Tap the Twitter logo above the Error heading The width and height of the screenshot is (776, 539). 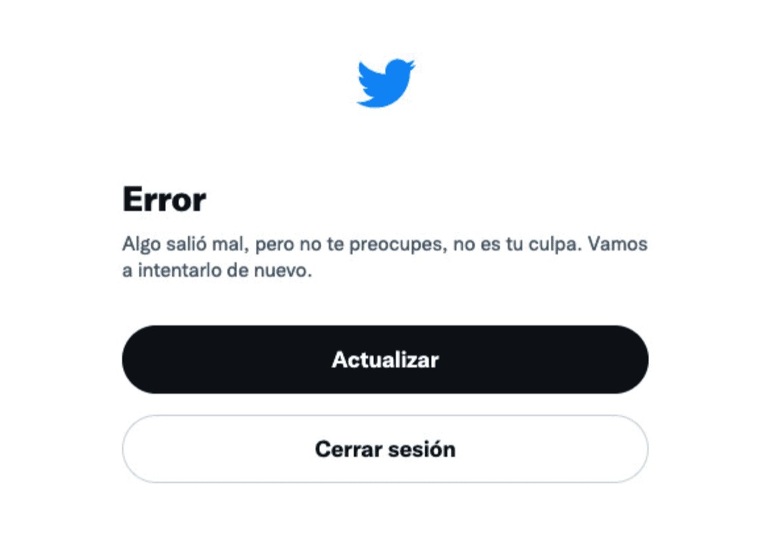point(386,83)
